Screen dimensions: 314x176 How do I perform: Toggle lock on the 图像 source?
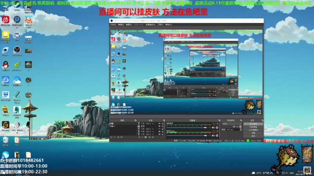coord(162,126)
